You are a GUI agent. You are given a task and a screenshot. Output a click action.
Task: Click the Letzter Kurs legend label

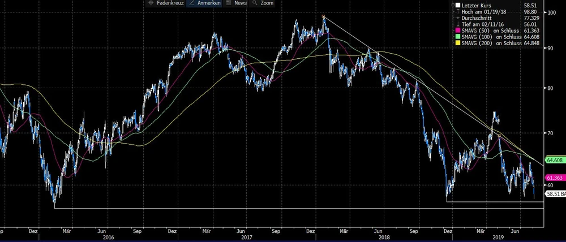pos(478,5)
